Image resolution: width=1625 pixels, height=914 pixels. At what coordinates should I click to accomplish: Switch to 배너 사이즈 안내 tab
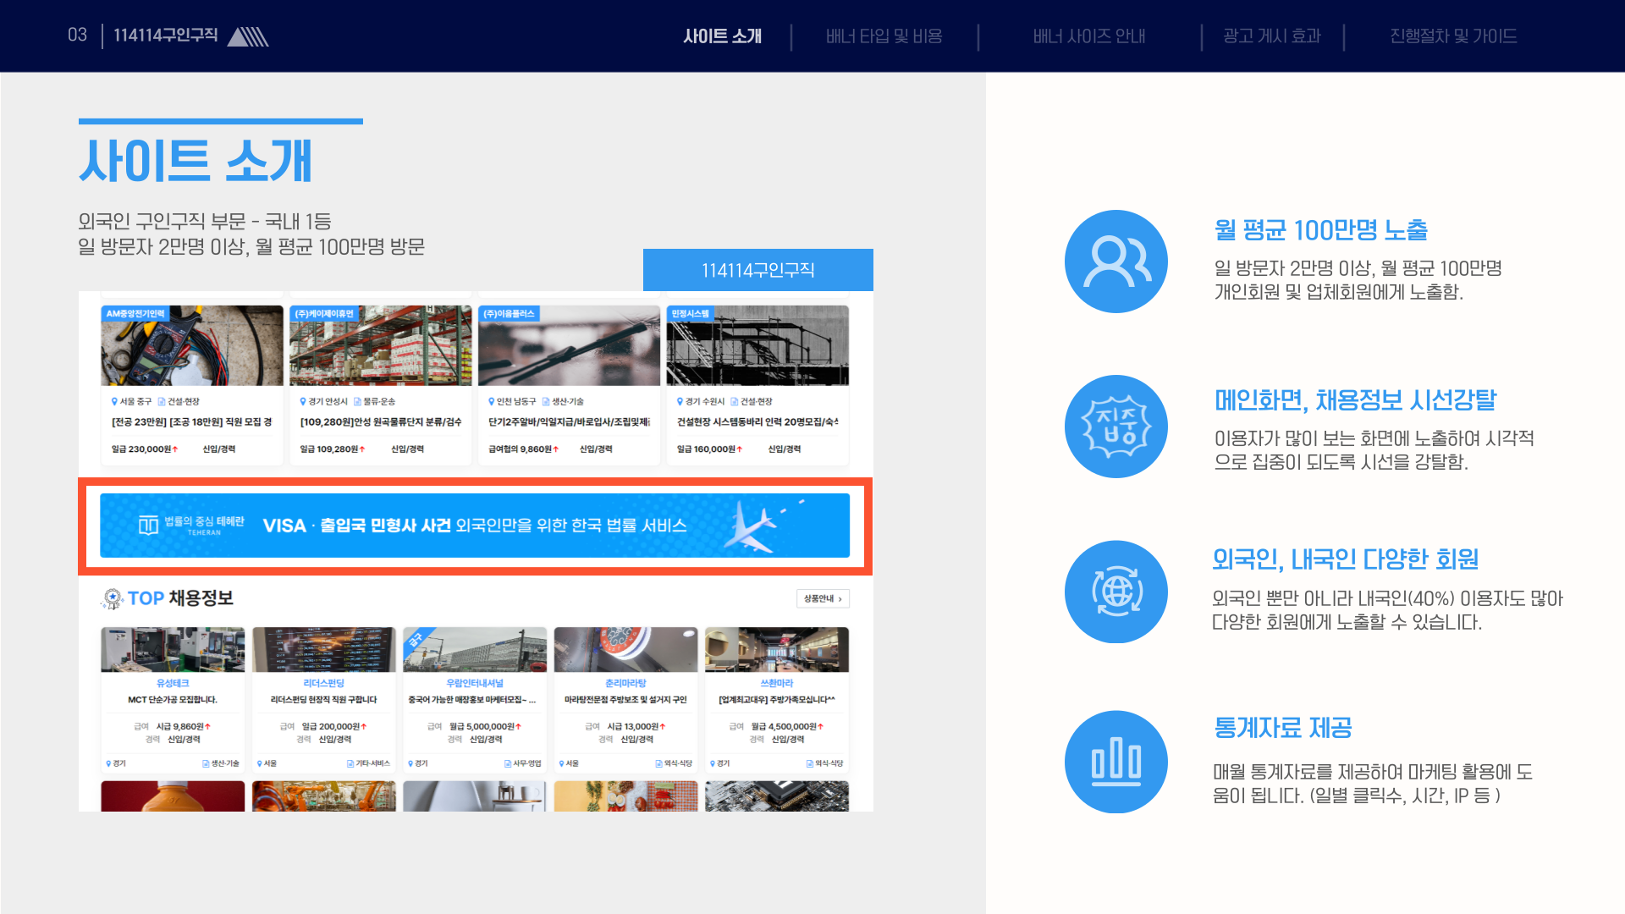coord(1088,36)
